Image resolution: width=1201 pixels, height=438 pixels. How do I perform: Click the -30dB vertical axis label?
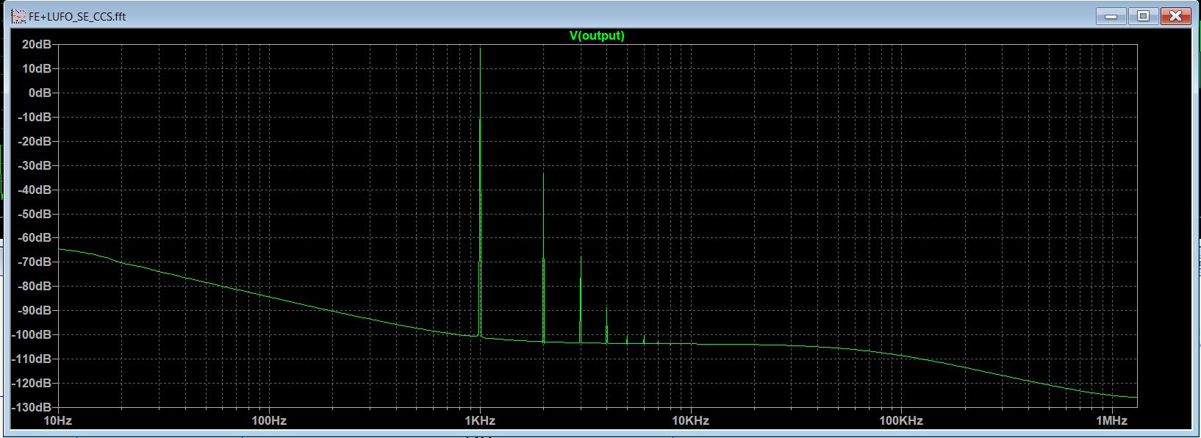pyautogui.click(x=35, y=165)
